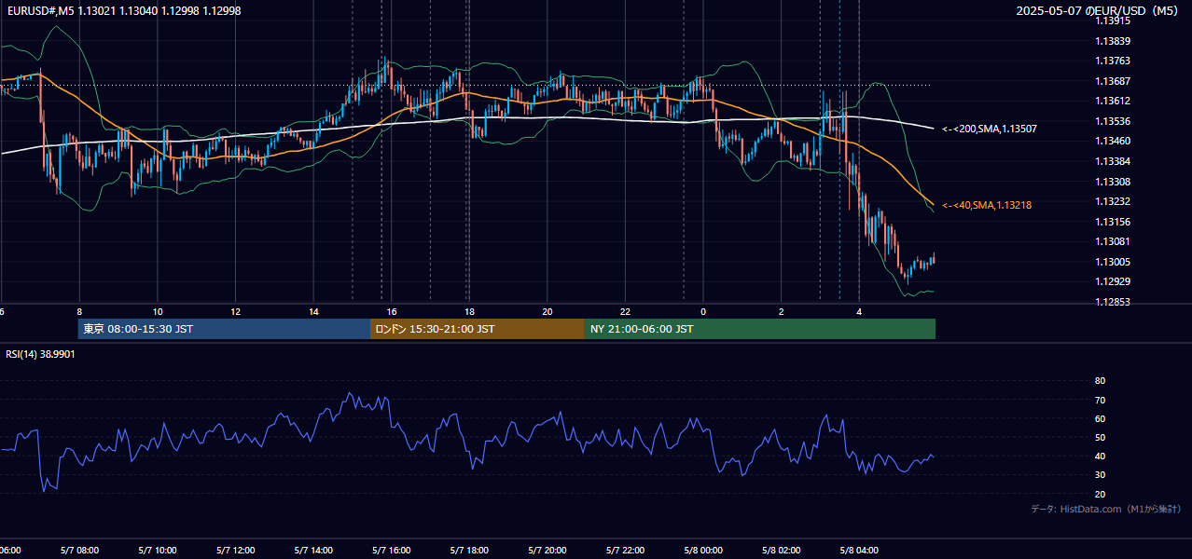
Task: Select hour 8 on chart hour axis
Action: pyautogui.click(x=79, y=311)
